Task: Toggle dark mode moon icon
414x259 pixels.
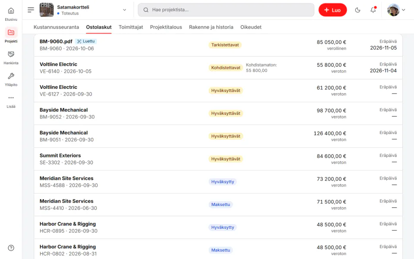Action: pyautogui.click(x=358, y=10)
